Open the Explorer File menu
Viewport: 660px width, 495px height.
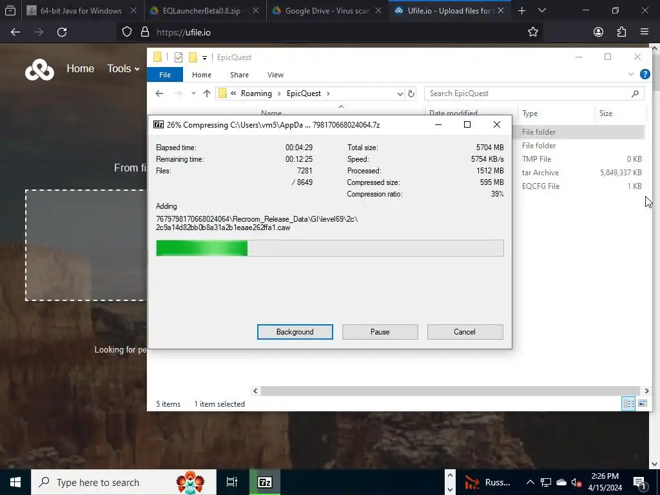[x=165, y=75]
